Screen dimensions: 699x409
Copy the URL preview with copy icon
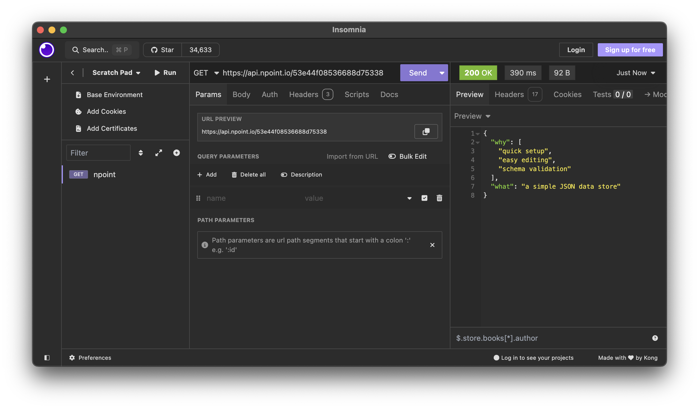[426, 132]
